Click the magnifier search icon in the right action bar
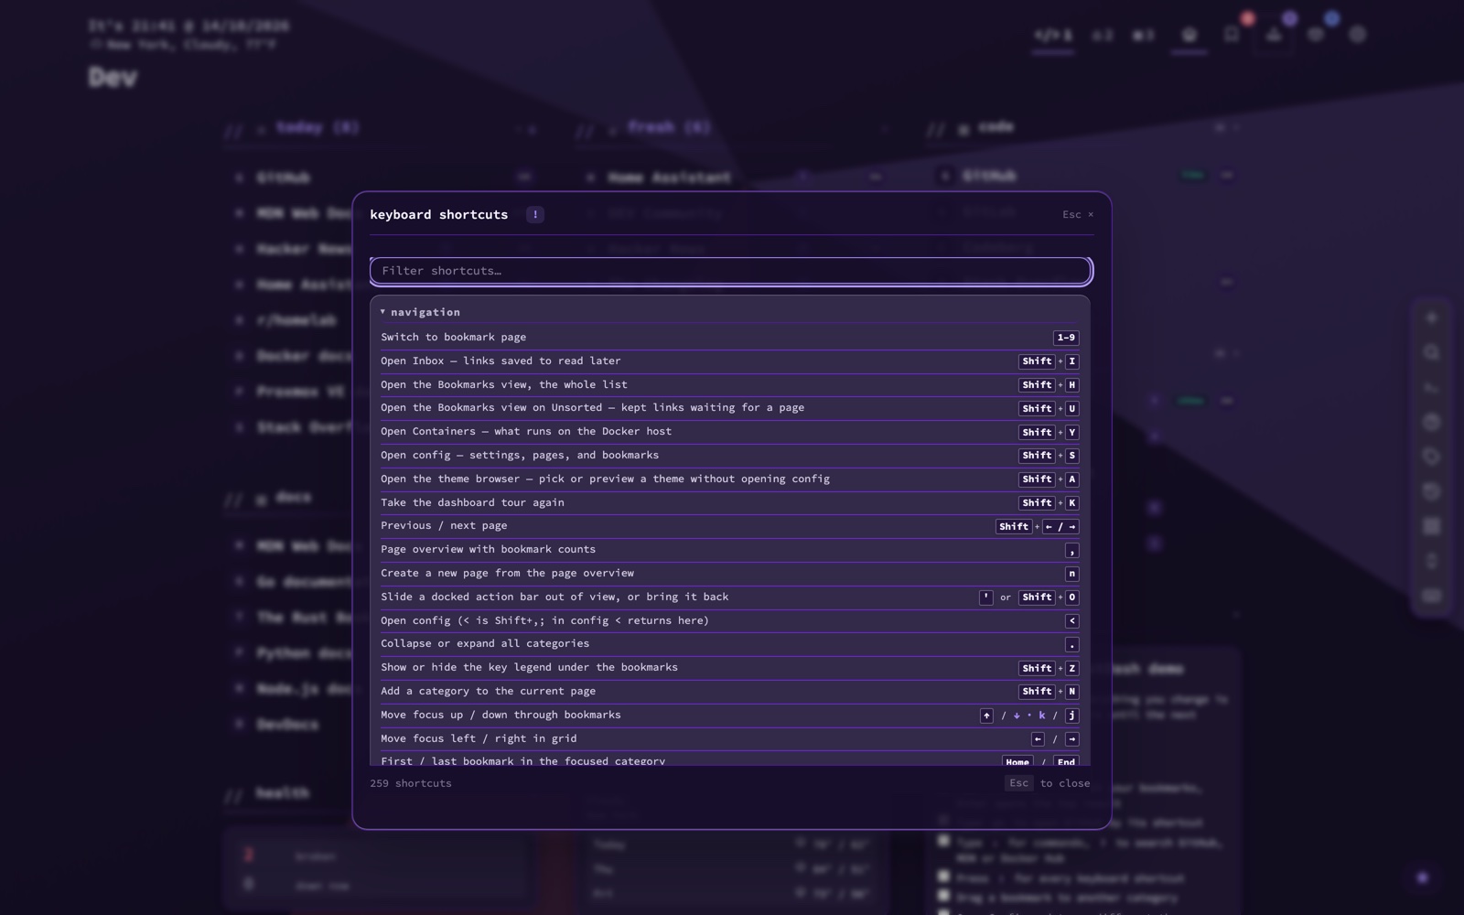The image size is (1464, 915). (x=1432, y=352)
